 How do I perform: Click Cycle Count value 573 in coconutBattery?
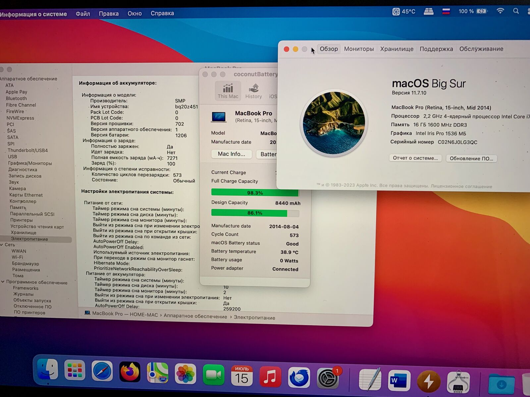(x=294, y=235)
